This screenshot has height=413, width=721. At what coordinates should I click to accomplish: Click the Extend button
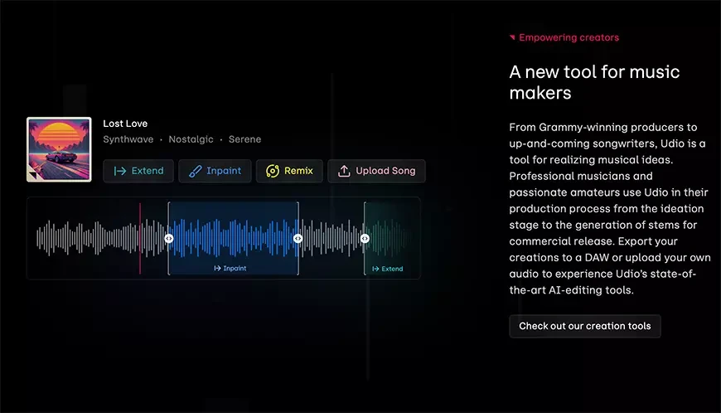pyautogui.click(x=138, y=171)
